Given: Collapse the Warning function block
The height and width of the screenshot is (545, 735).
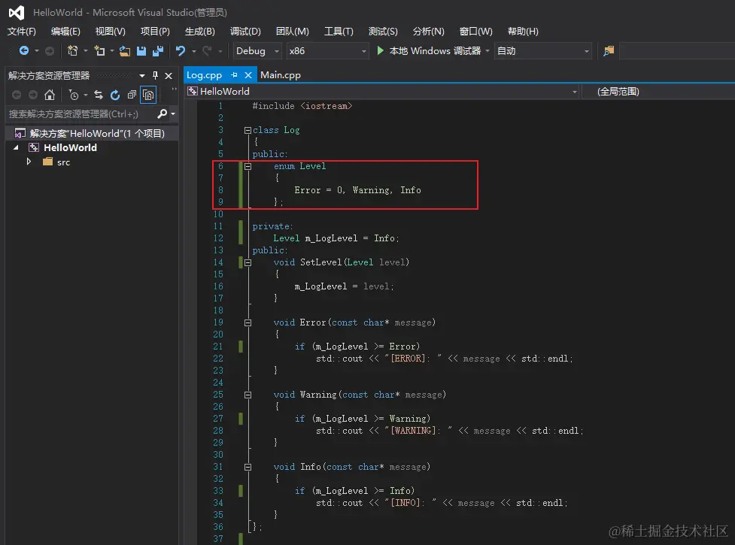Looking at the screenshot, I should click(248, 395).
